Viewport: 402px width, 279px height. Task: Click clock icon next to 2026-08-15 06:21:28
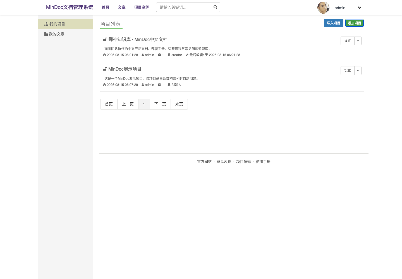pos(104,55)
